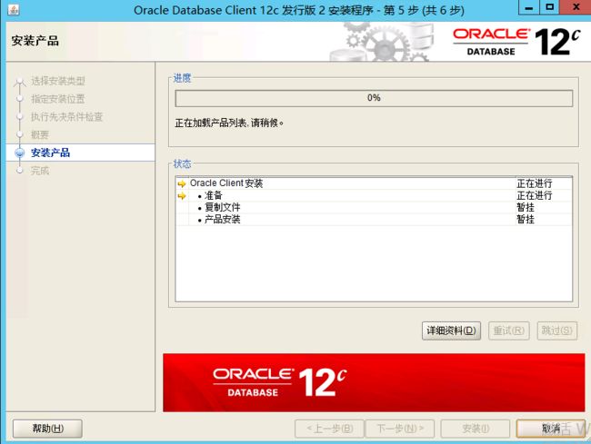Click 暂挂 status of 产品安装

pyautogui.click(x=526, y=220)
